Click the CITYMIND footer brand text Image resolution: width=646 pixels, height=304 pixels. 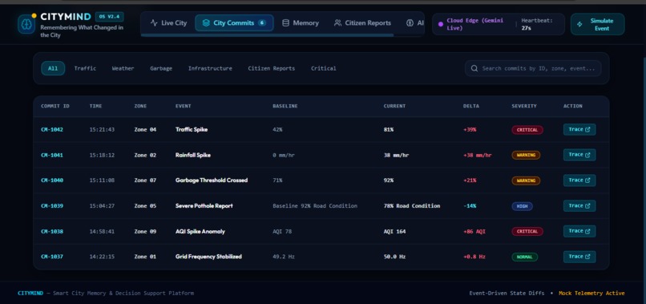coord(30,294)
